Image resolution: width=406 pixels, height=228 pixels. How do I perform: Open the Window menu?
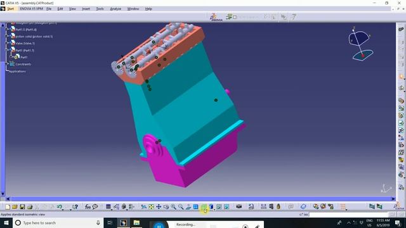[x=133, y=9]
